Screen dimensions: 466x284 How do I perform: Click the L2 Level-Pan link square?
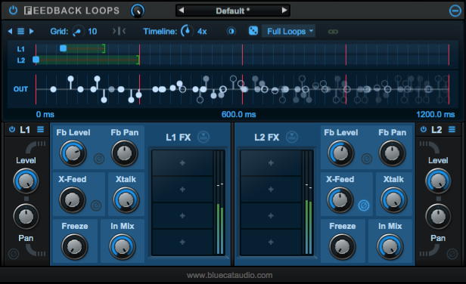click(439, 199)
